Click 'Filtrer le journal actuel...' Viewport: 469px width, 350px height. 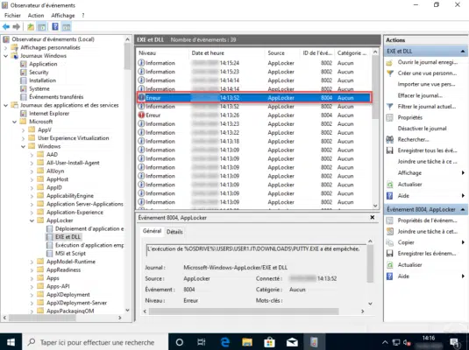[427, 107]
